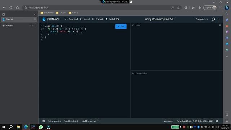231x130 pixels.
Task: Click the Console panel heading
Action: pyautogui.click(x=136, y=25)
